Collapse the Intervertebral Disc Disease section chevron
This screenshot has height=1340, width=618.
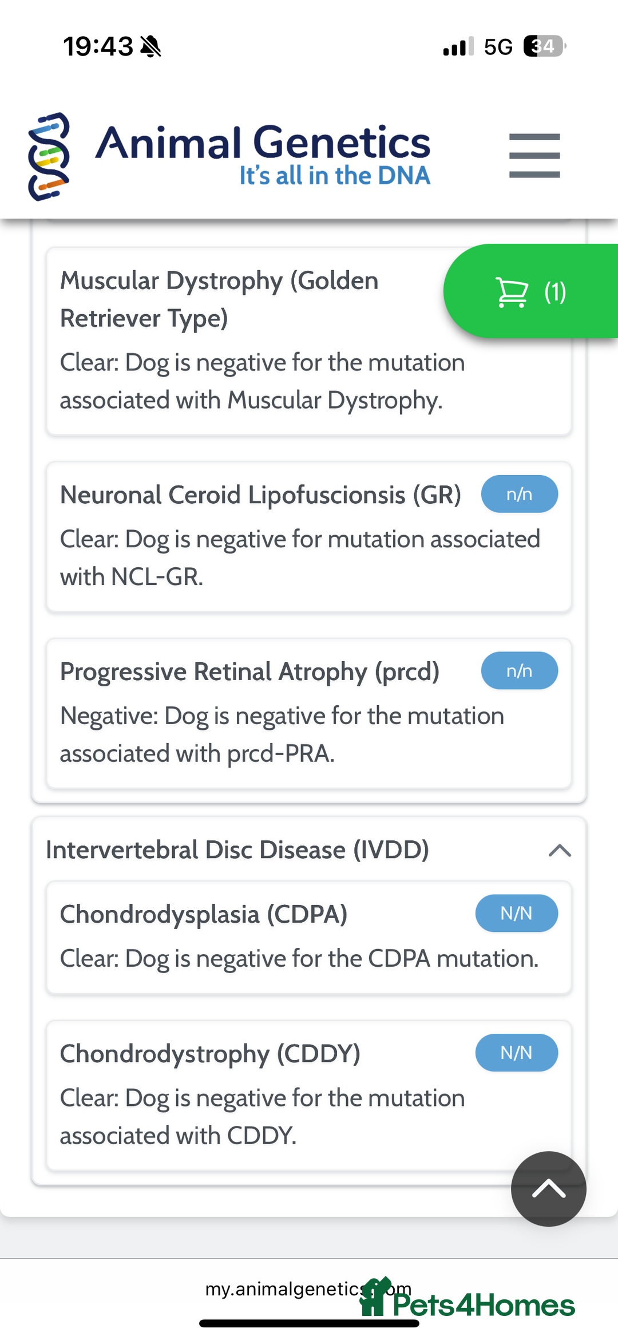pyautogui.click(x=560, y=851)
